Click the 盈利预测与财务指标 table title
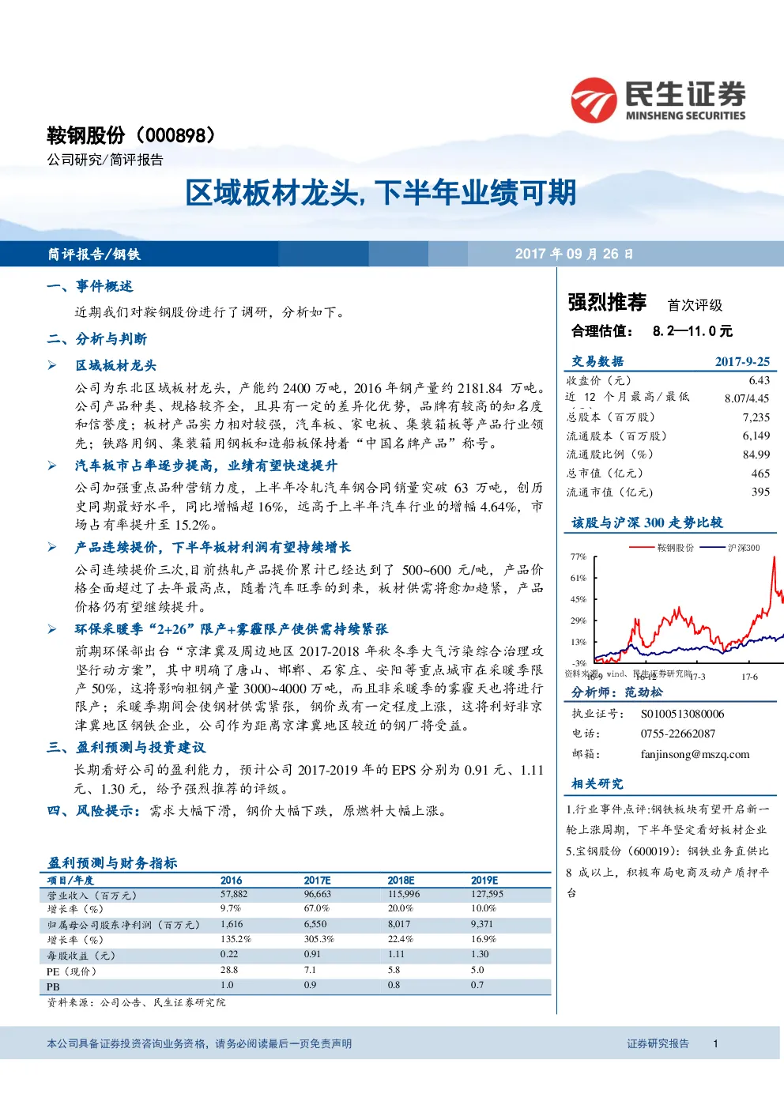Screen dimensions: 784x1109 [x=112, y=863]
